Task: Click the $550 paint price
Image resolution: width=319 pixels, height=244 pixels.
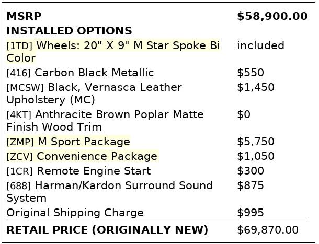Action: pyautogui.click(x=250, y=73)
